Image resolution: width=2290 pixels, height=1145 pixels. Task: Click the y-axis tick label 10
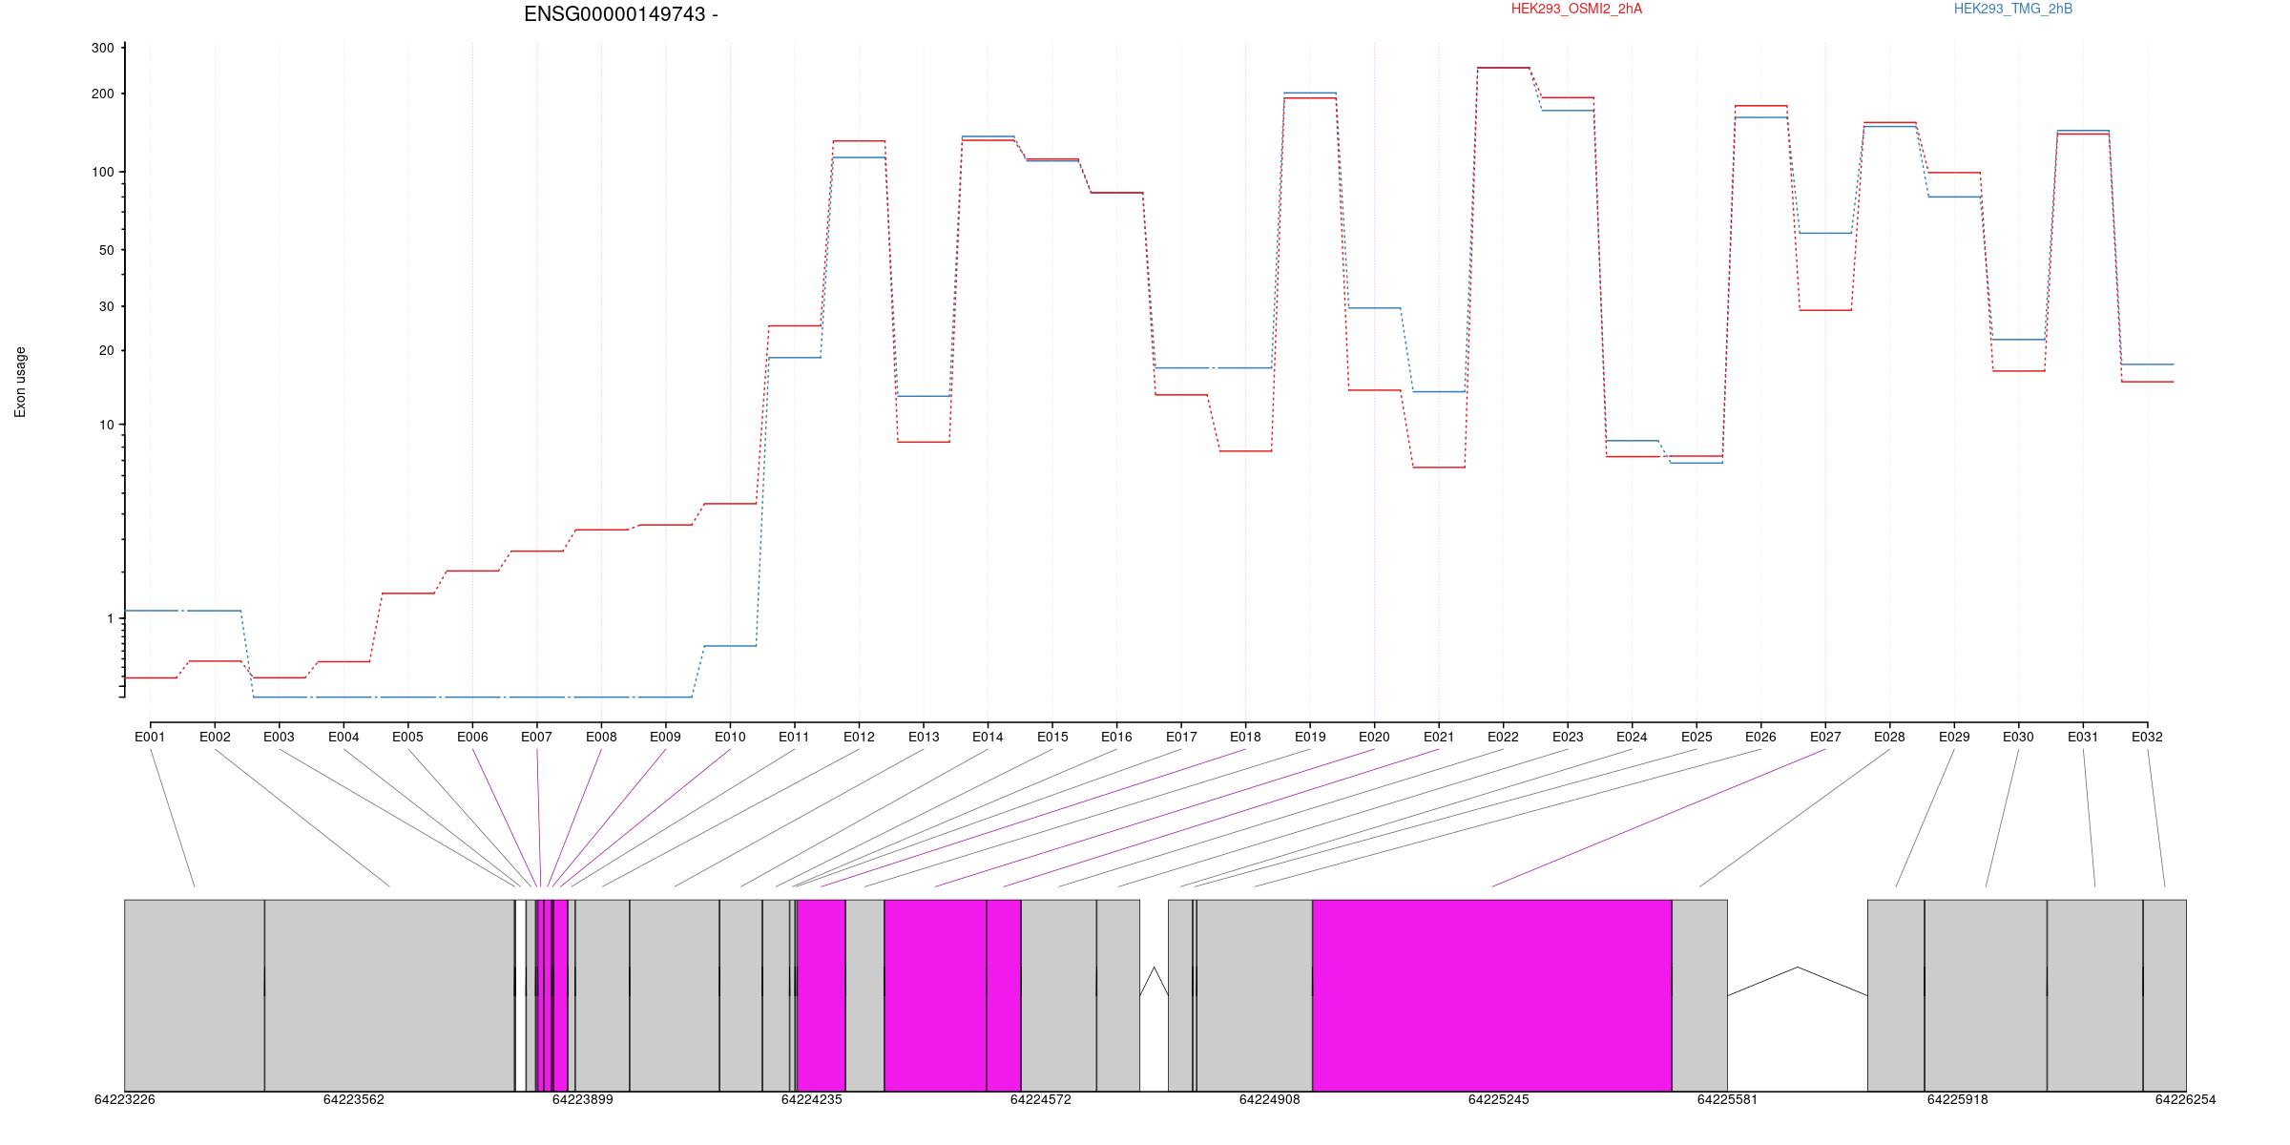tap(107, 425)
